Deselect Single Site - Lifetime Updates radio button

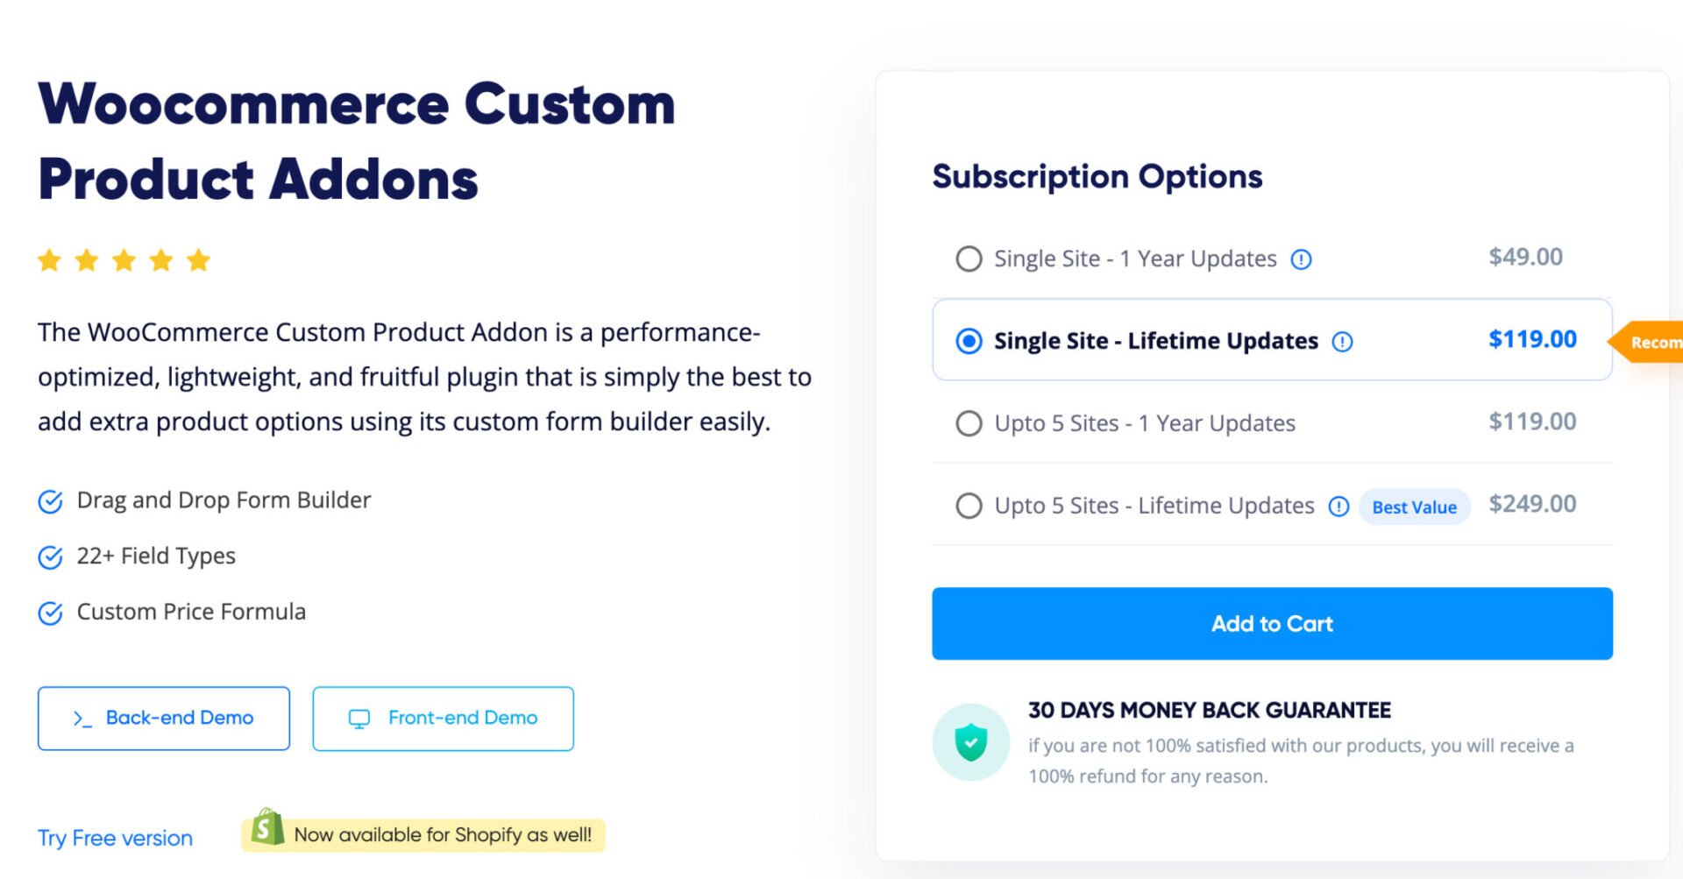(969, 342)
